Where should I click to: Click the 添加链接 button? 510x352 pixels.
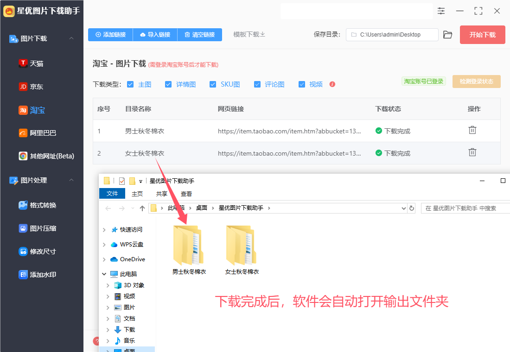point(110,34)
